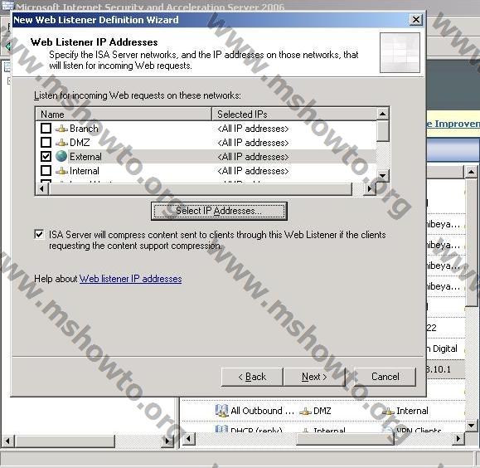The width and height of the screenshot is (480, 468).
Task: Click ISA tree pane scroll right arrow
Action: click(167, 441)
